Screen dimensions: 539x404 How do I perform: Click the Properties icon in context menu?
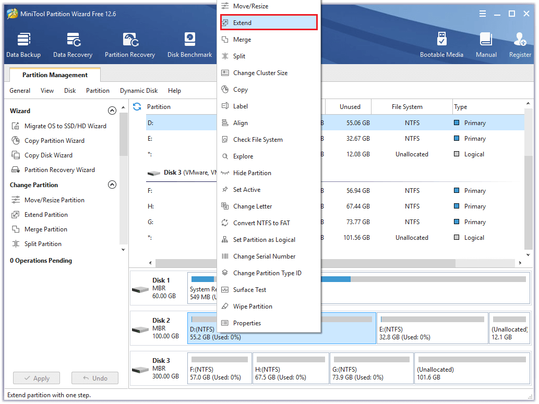tap(225, 323)
